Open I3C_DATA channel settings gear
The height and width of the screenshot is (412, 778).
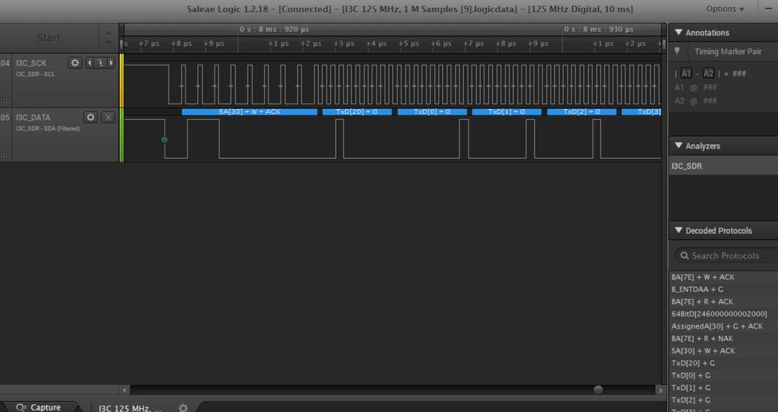pyautogui.click(x=90, y=117)
